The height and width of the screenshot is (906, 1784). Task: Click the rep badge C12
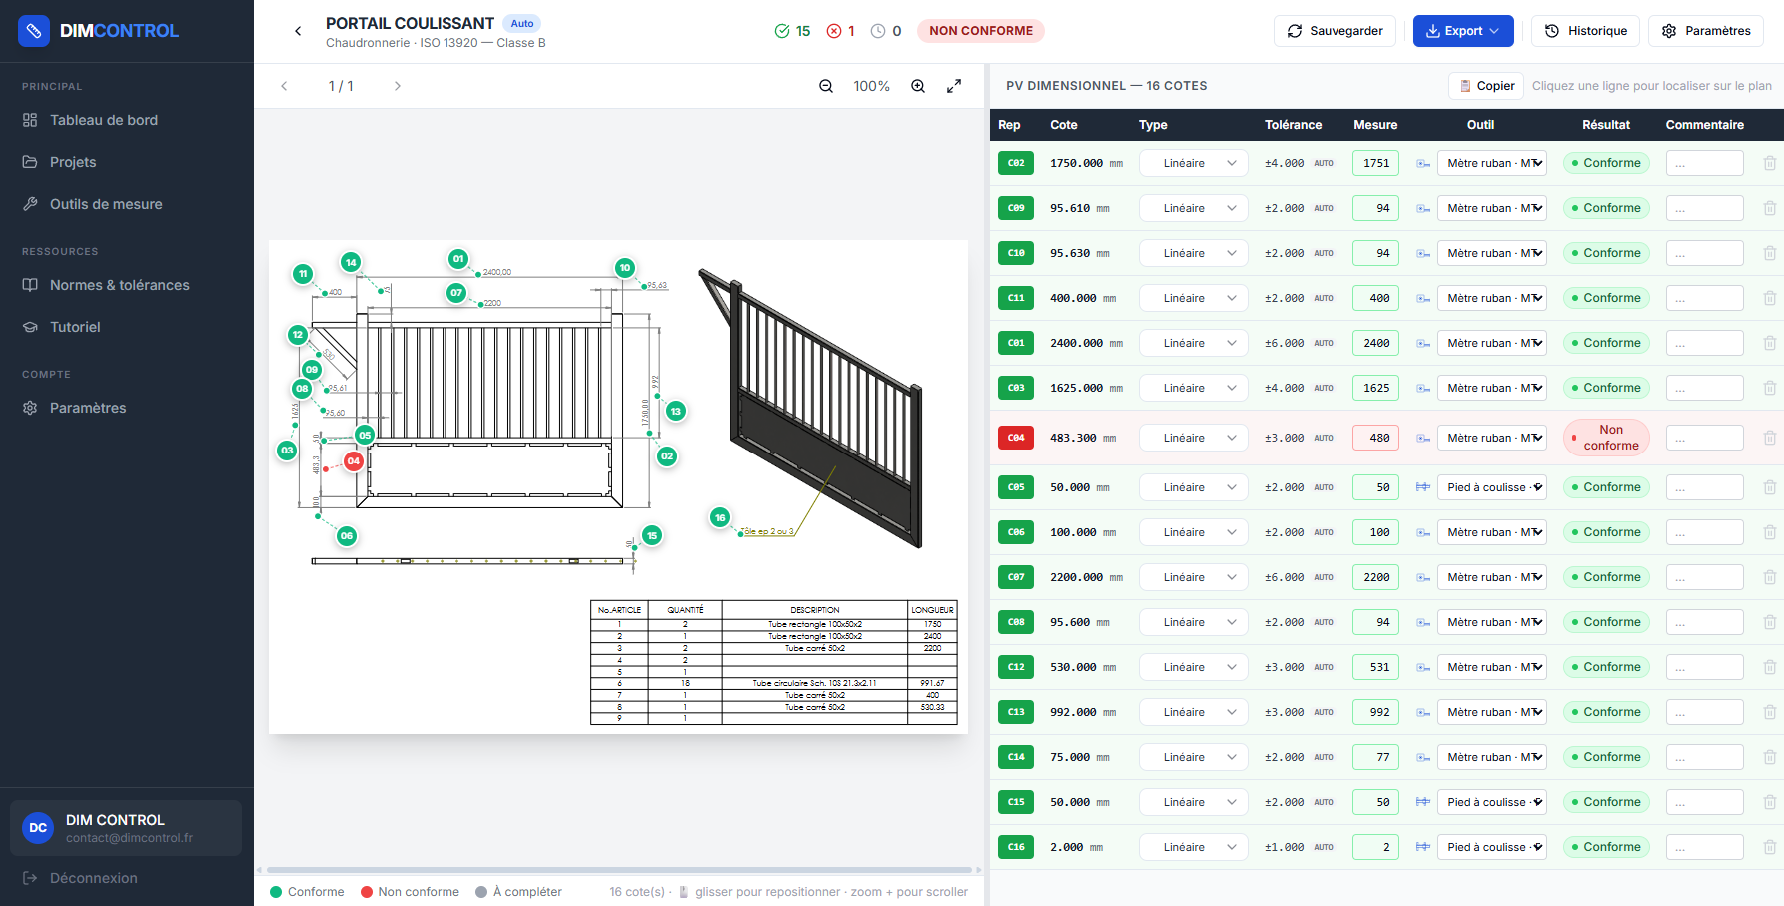coord(1016,667)
